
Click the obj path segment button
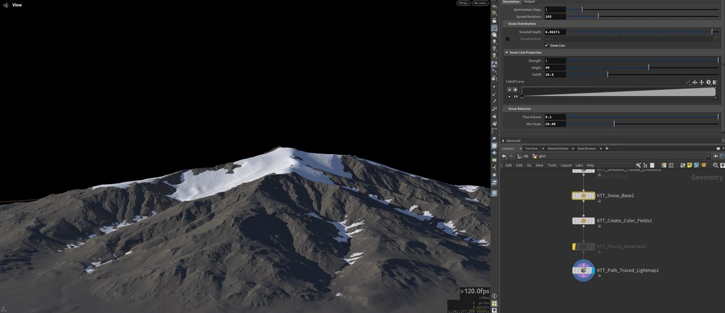523,156
